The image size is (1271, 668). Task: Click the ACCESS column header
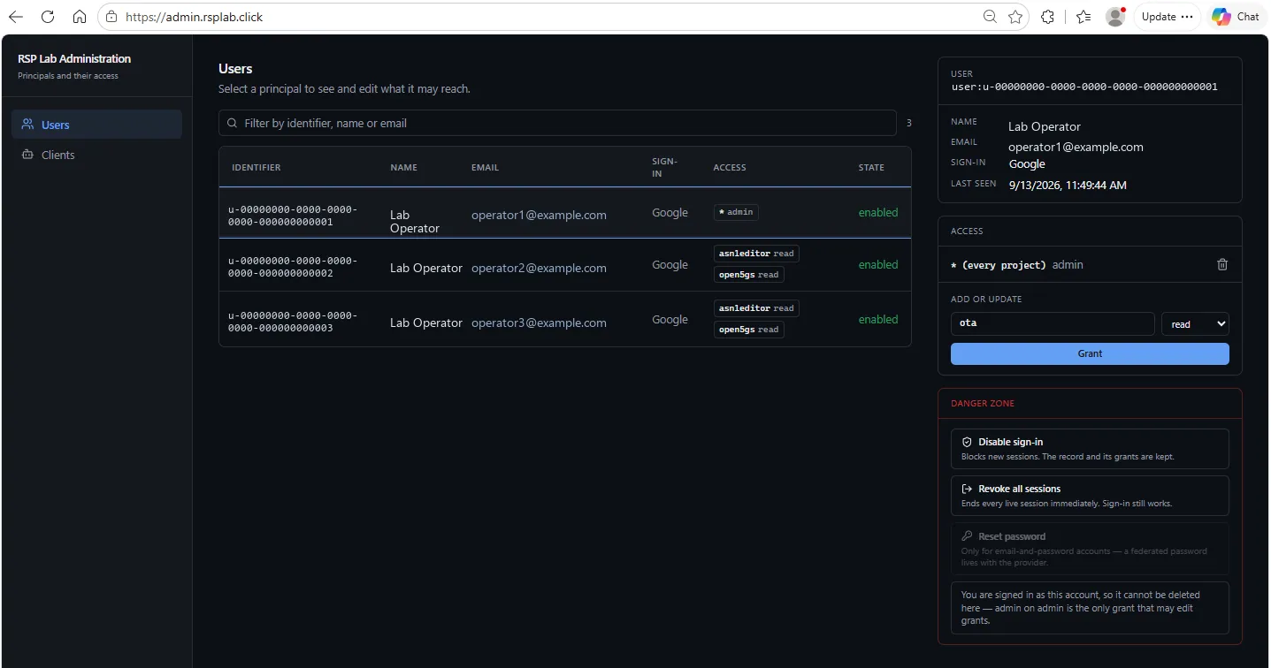tap(730, 168)
